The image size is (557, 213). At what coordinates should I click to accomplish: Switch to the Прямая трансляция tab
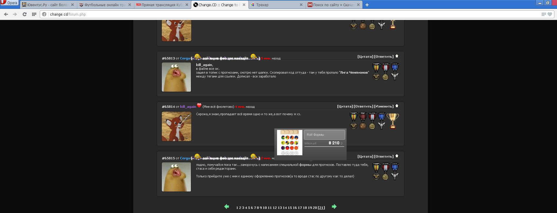point(163,5)
